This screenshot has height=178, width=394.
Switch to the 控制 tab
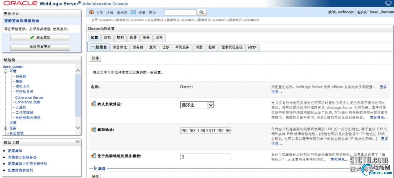pos(120,38)
